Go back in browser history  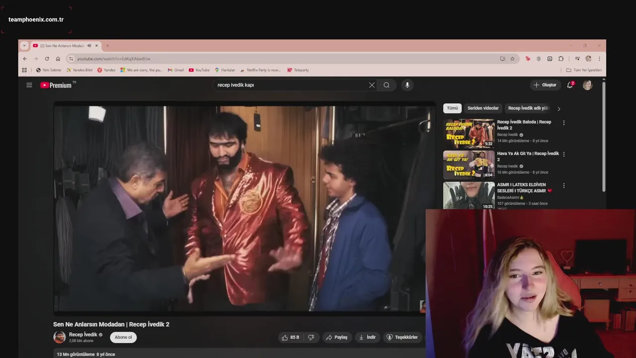(25, 59)
